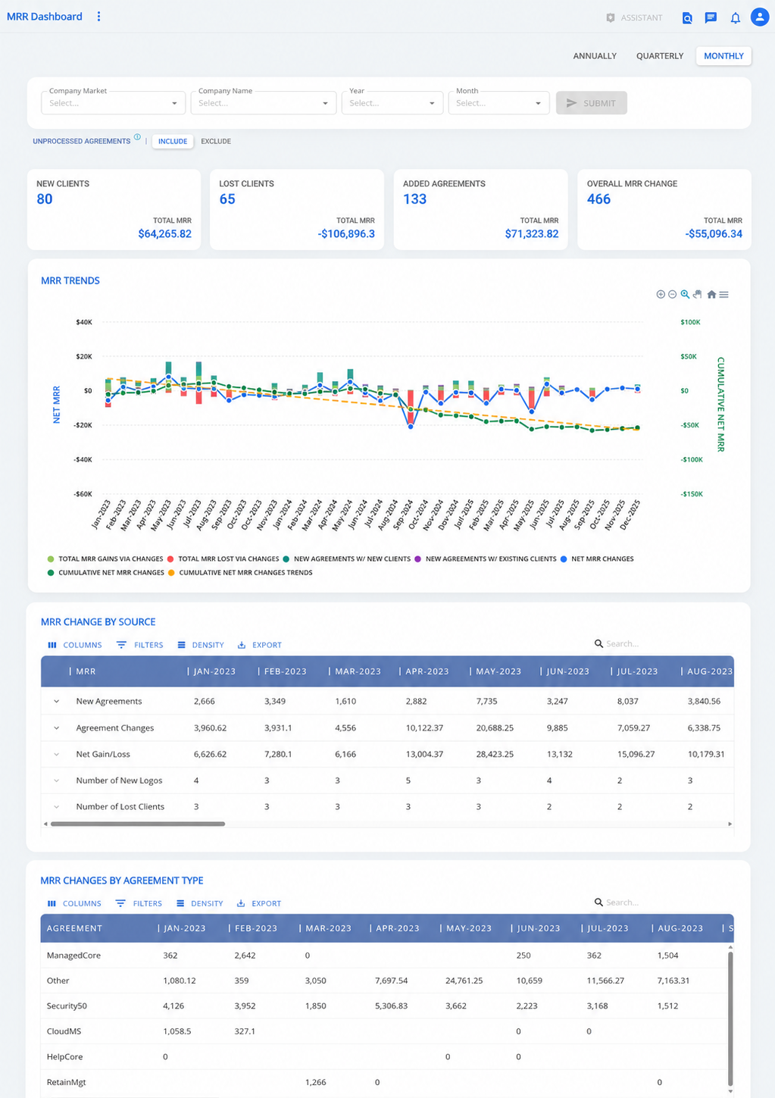This screenshot has width=775, height=1098.
Task: Click the right scroll arrow of source table
Action: 730,824
